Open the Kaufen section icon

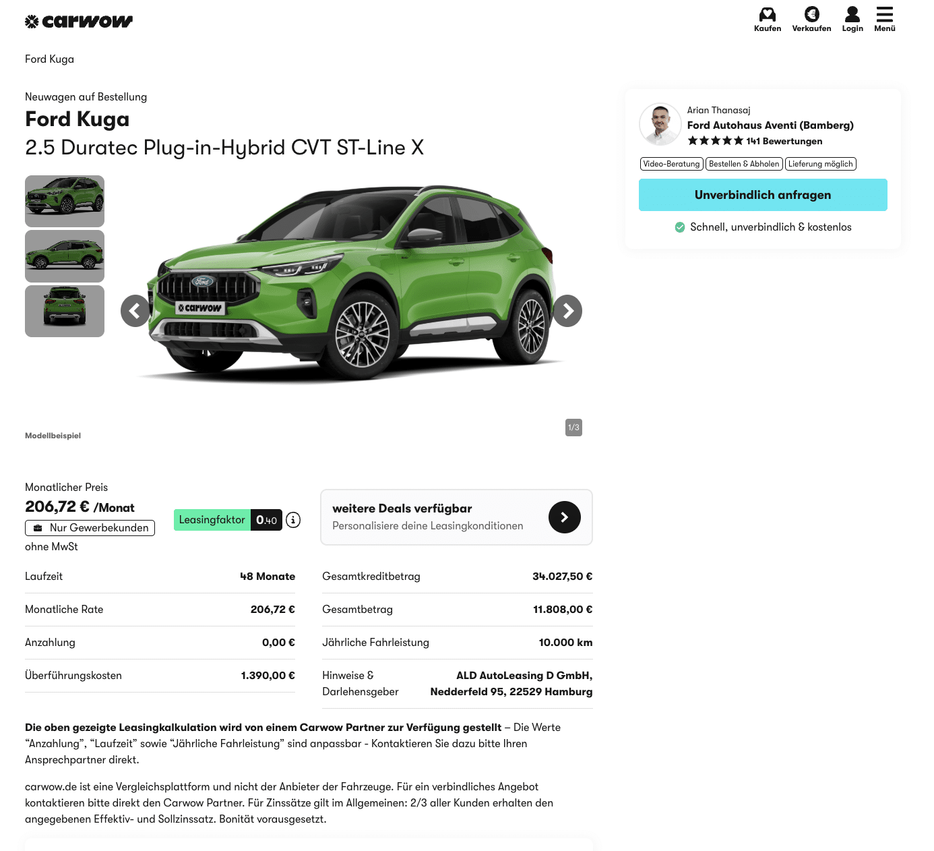(767, 15)
